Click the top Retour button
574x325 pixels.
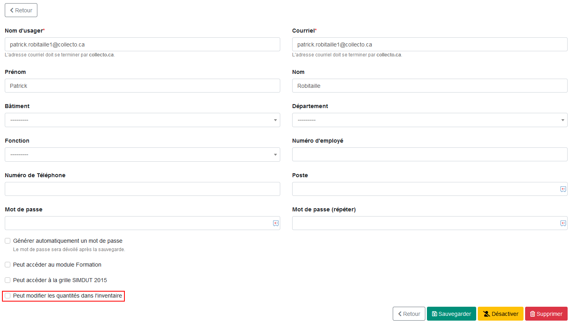pyautogui.click(x=21, y=10)
